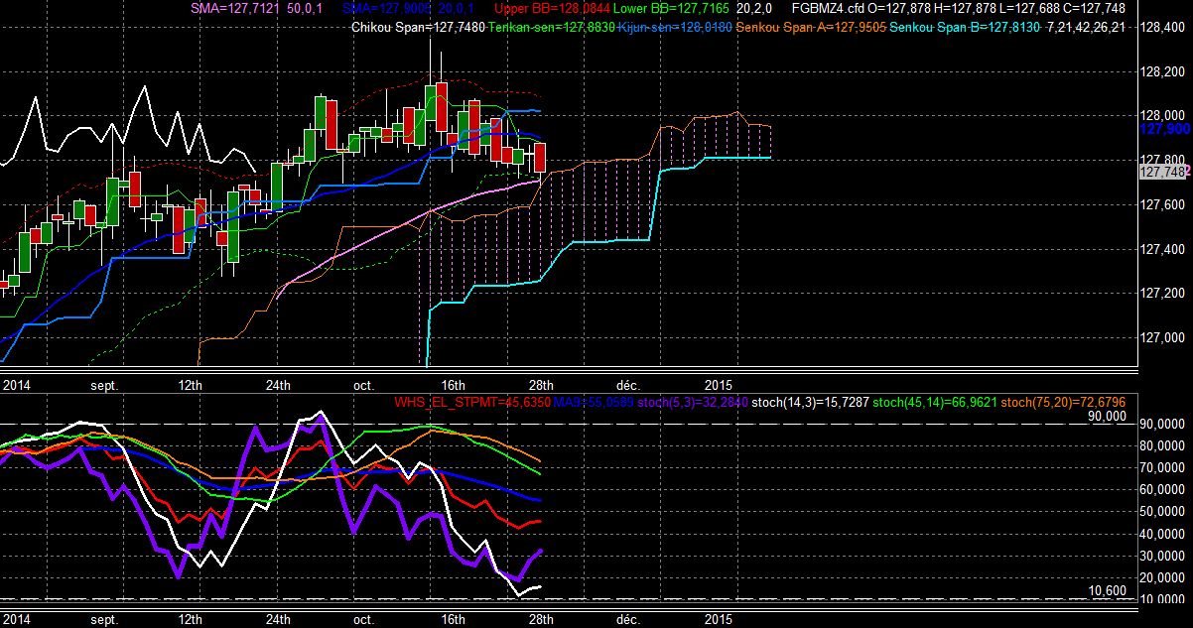Viewport: 1193px width, 628px height.
Task: Click the 24th date on upper time axis
Action: point(278,384)
